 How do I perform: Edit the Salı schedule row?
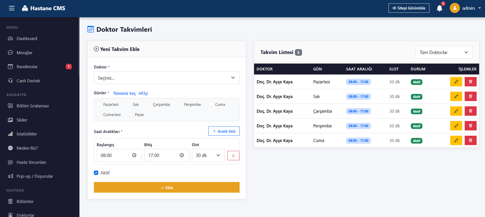(x=456, y=96)
